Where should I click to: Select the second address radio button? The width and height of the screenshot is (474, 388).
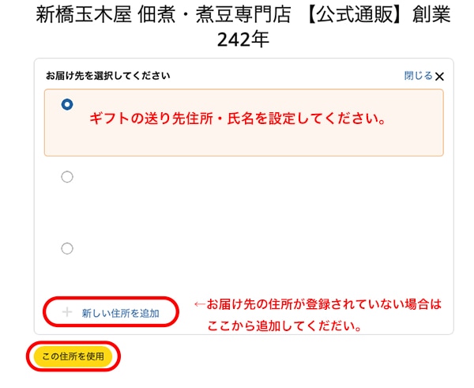pyautogui.click(x=67, y=177)
